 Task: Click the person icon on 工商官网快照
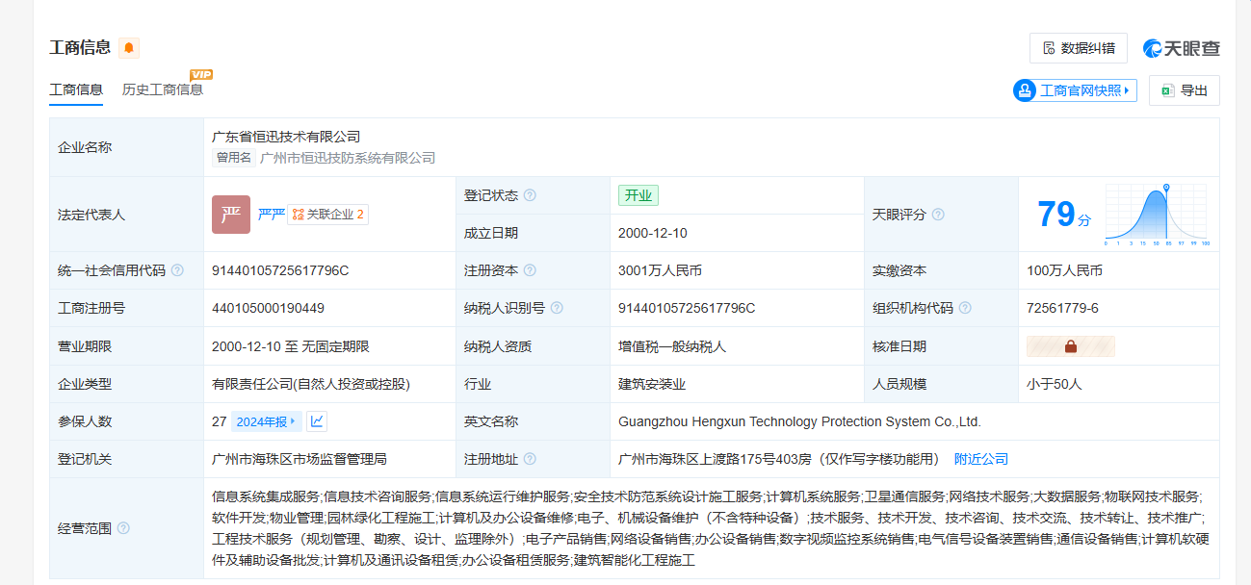point(1024,90)
